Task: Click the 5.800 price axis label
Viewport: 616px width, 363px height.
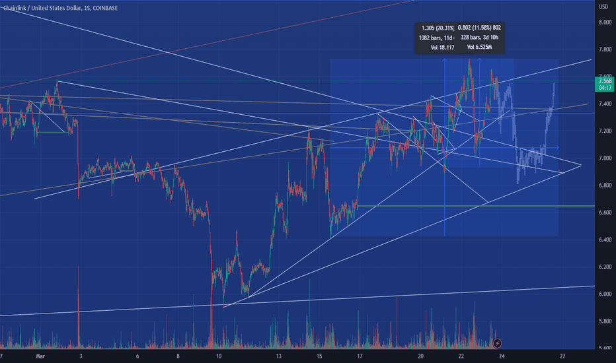Action: tap(605, 321)
